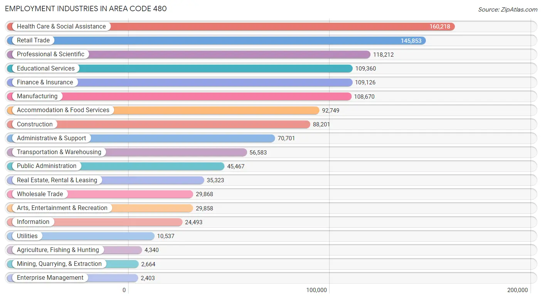Click the 108,670 value

[364, 97]
